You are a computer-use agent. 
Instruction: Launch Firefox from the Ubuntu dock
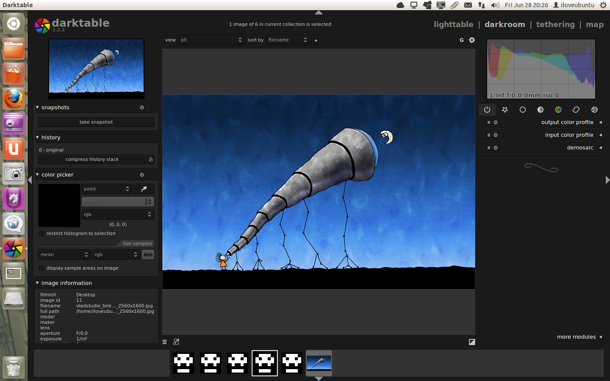(14, 99)
